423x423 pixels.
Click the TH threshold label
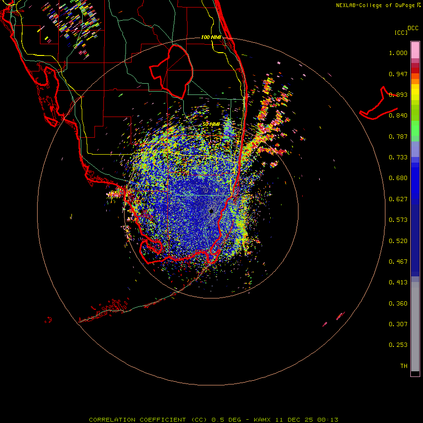click(404, 366)
